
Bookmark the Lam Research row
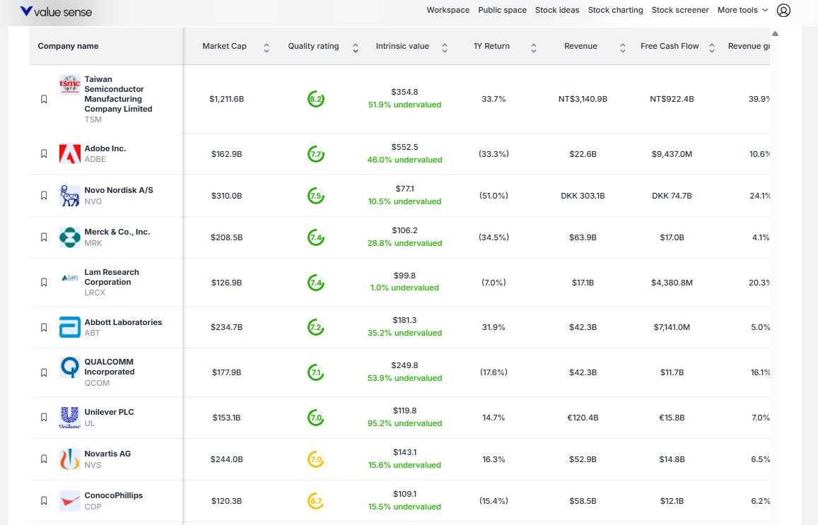pos(45,282)
